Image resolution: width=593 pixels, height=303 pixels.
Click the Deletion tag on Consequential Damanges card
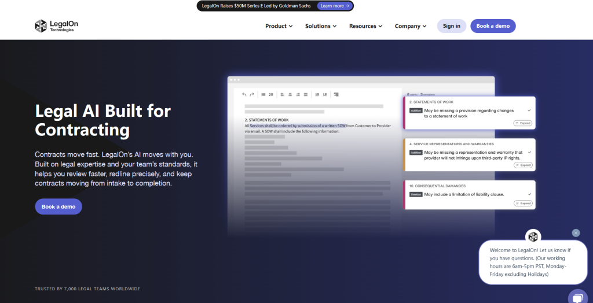click(416, 194)
